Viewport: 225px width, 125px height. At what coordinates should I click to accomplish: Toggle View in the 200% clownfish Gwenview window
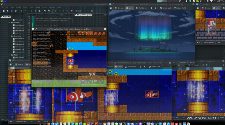tap(118, 67)
